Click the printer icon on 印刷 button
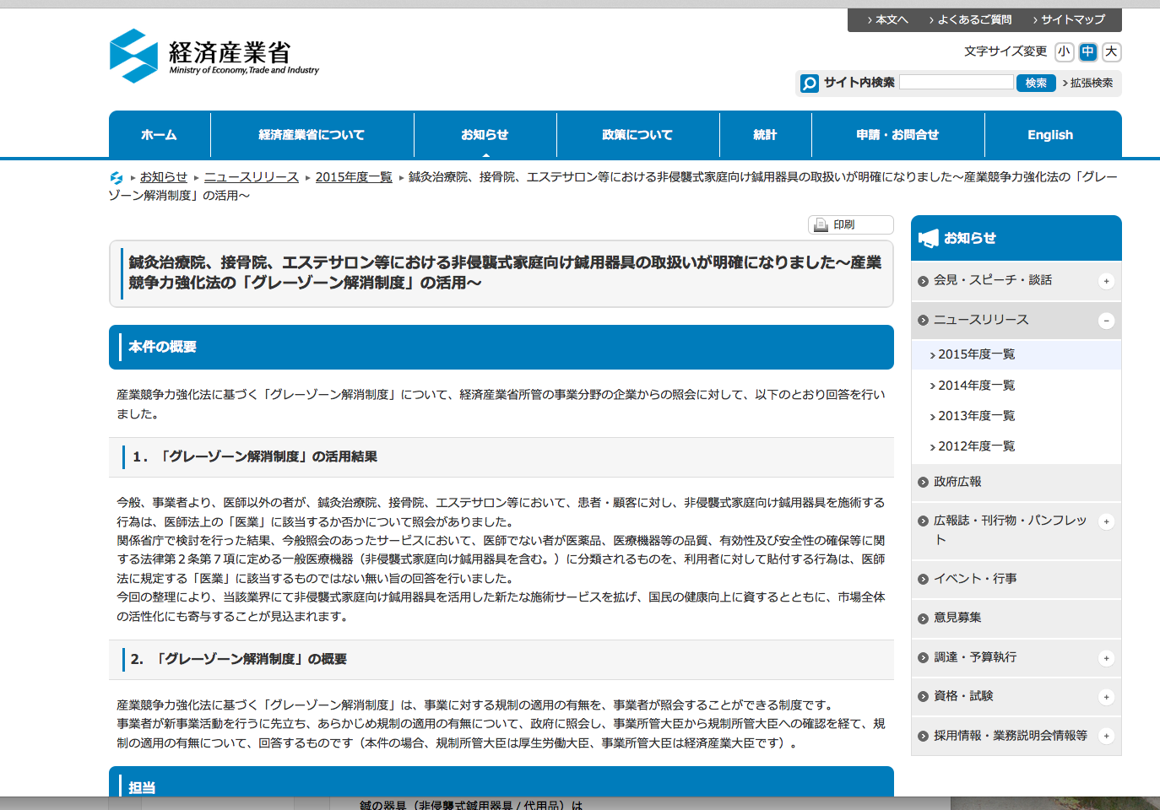 [821, 225]
